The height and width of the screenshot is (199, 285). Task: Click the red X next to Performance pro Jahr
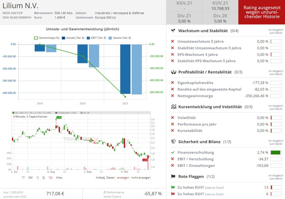173,124
